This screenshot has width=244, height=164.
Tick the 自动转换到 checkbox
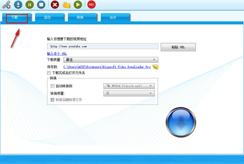point(52,86)
